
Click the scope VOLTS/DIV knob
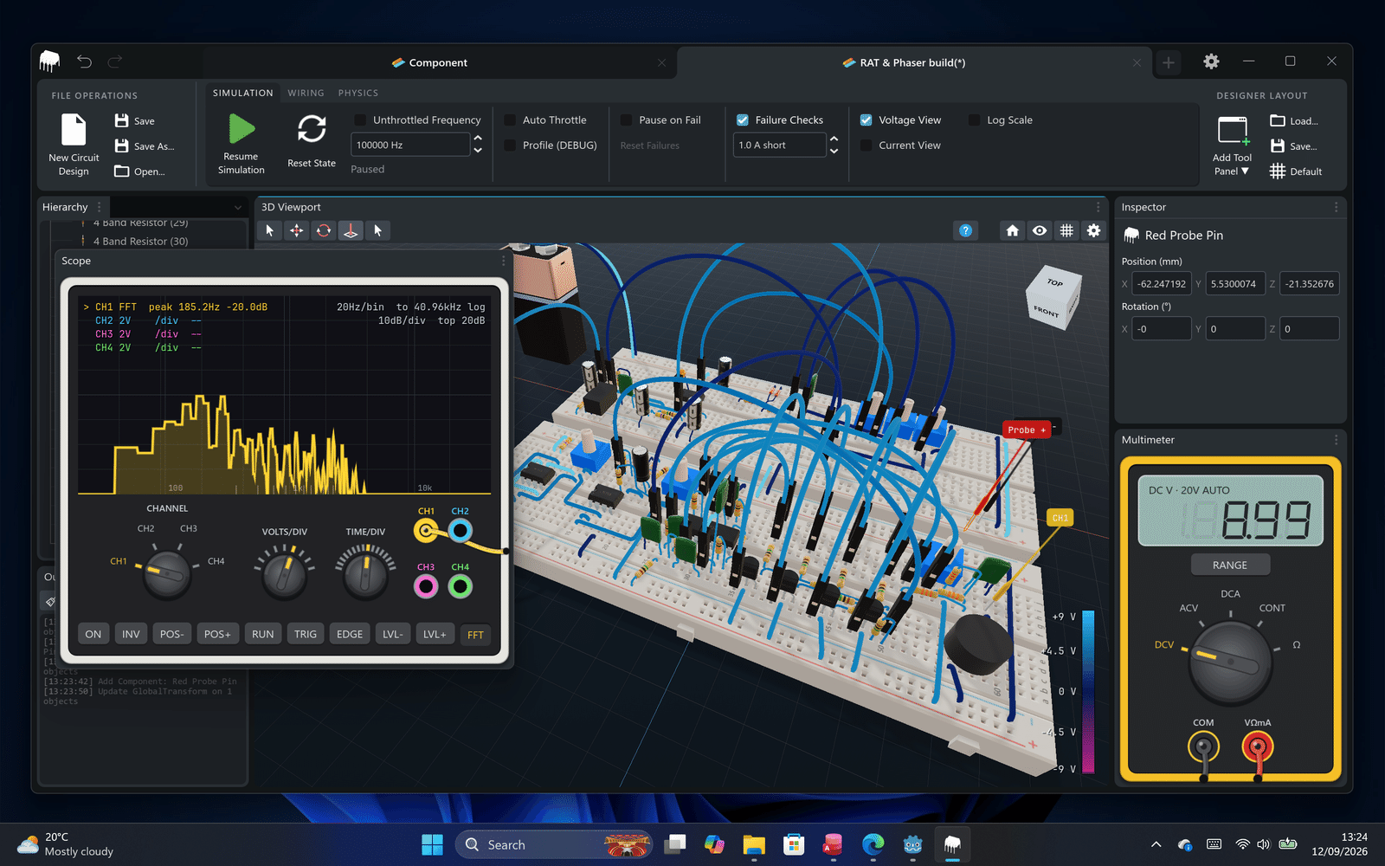pos(284,576)
